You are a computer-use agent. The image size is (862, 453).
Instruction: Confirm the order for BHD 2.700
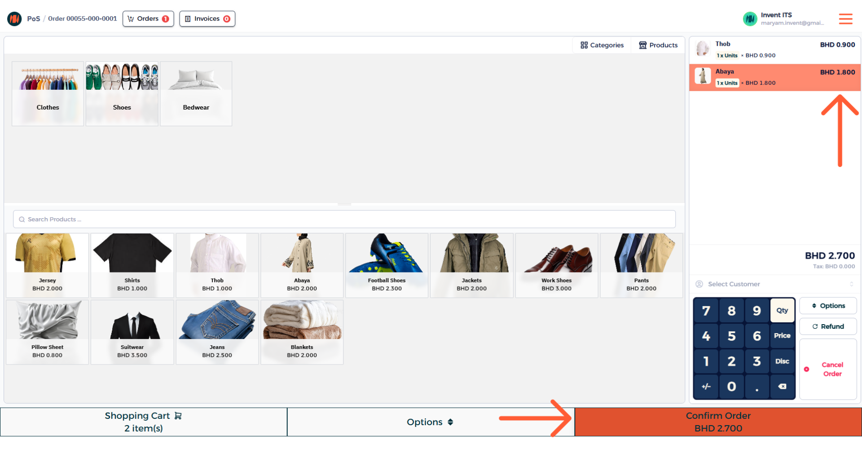point(718,422)
